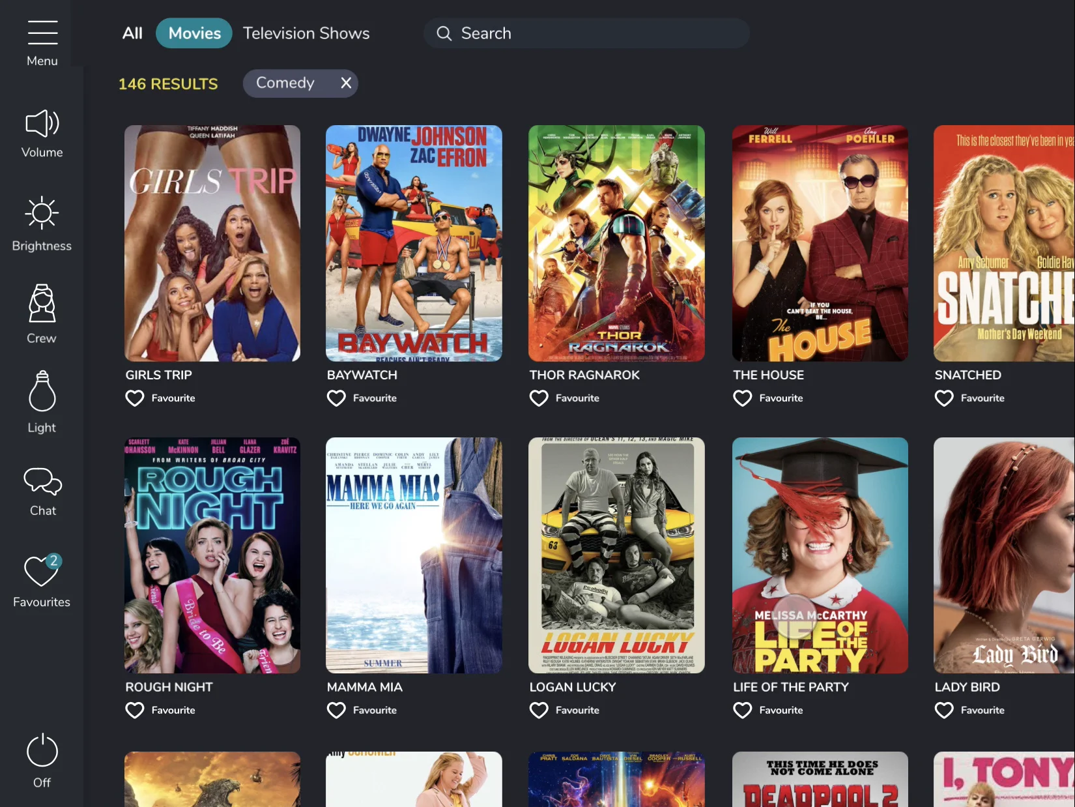Open the Rough Night poster

coord(212,555)
